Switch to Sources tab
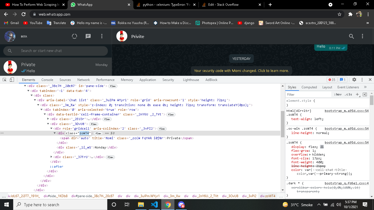This screenshot has height=210, width=374. pyautogui.click(x=65, y=80)
